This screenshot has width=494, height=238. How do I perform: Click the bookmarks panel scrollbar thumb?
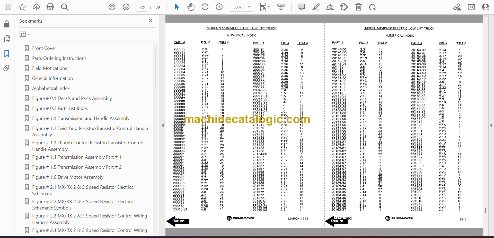click(x=155, y=69)
